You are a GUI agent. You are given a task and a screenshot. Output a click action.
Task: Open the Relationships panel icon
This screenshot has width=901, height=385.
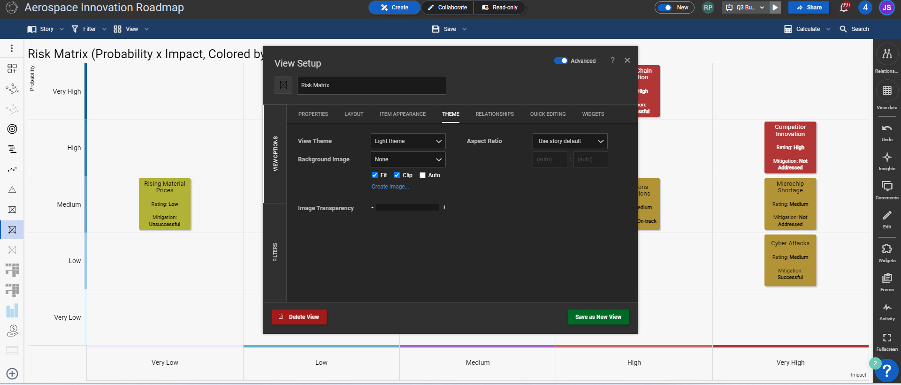click(886, 54)
